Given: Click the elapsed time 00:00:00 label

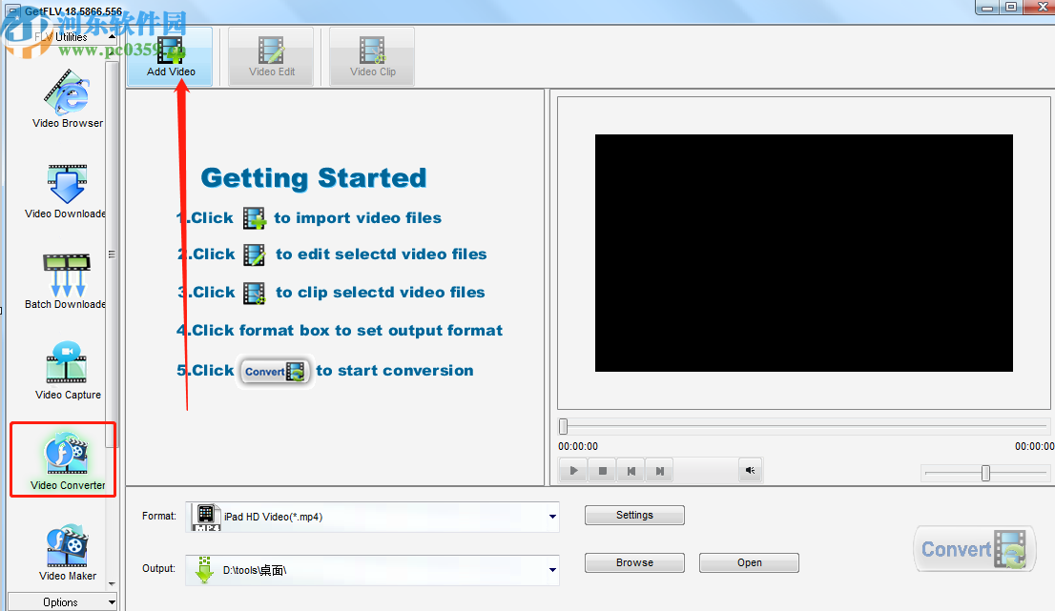Looking at the screenshot, I should point(578,446).
